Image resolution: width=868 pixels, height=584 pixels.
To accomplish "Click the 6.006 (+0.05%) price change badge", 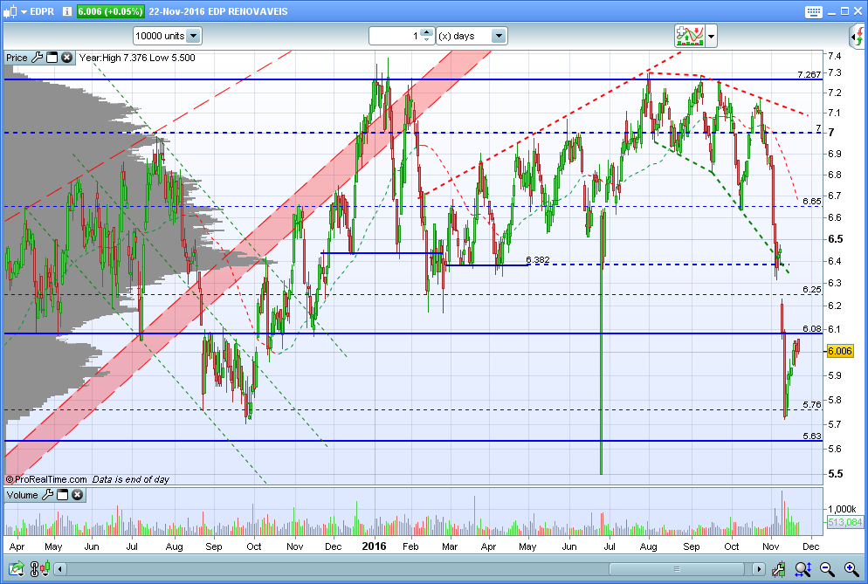I will pyautogui.click(x=110, y=11).
